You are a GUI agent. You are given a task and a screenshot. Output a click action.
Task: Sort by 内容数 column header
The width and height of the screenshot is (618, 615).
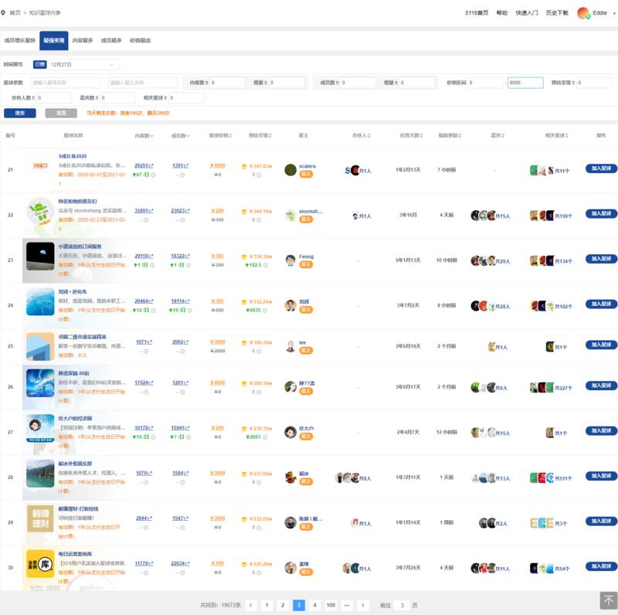[x=144, y=135]
